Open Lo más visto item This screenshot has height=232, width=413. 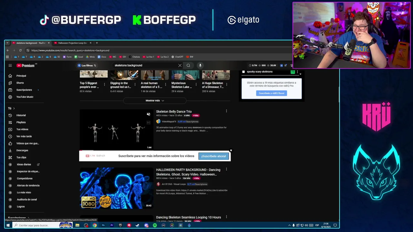(24, 192)
